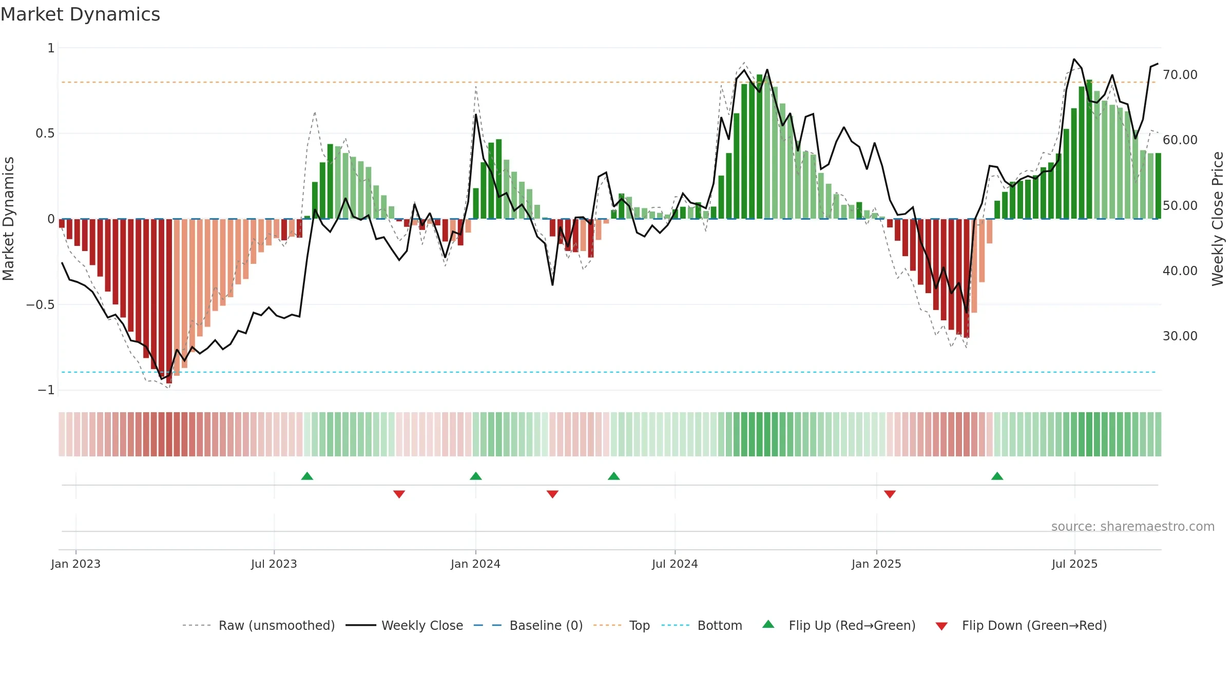Click the green flip-up marker in Apr 2025
This screenshot has width=1232, height=693.
(997, 476)
